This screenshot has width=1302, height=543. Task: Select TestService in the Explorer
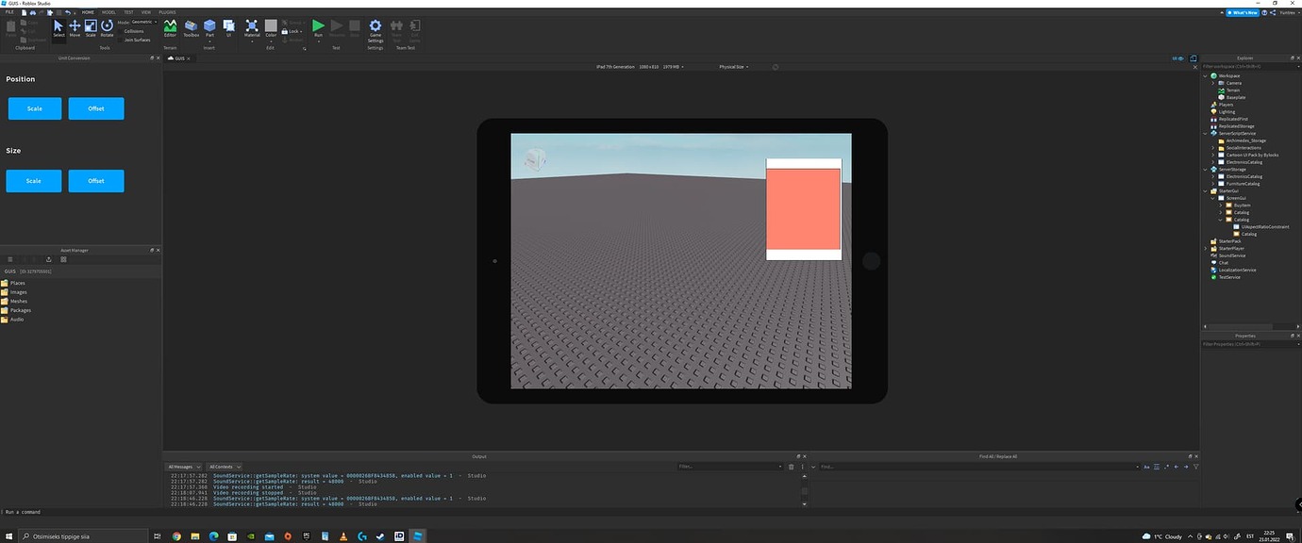pos(1227,277)
